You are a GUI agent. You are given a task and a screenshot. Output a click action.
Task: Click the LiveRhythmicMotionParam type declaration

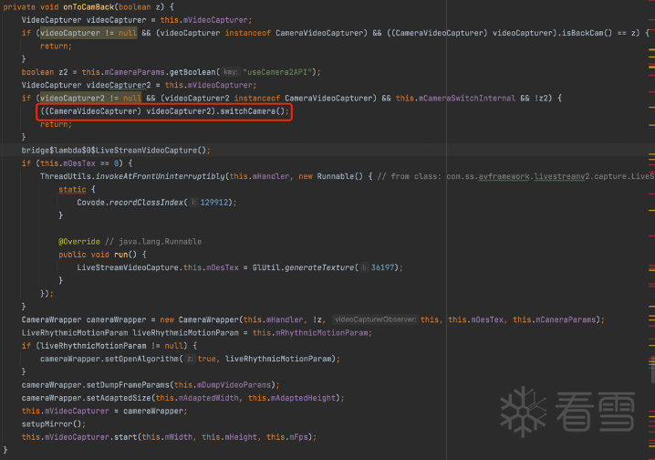pos(75,332)
